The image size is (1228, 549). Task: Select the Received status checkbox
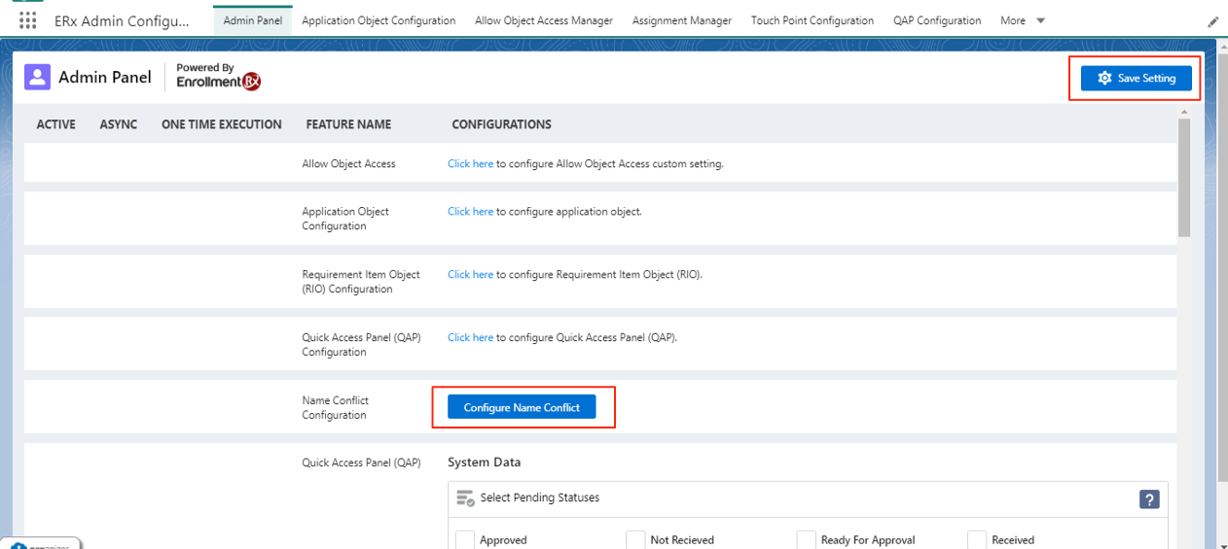point(977,539)
